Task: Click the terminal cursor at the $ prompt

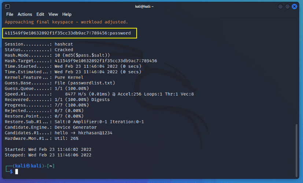Action: click(x=16, y=172)
